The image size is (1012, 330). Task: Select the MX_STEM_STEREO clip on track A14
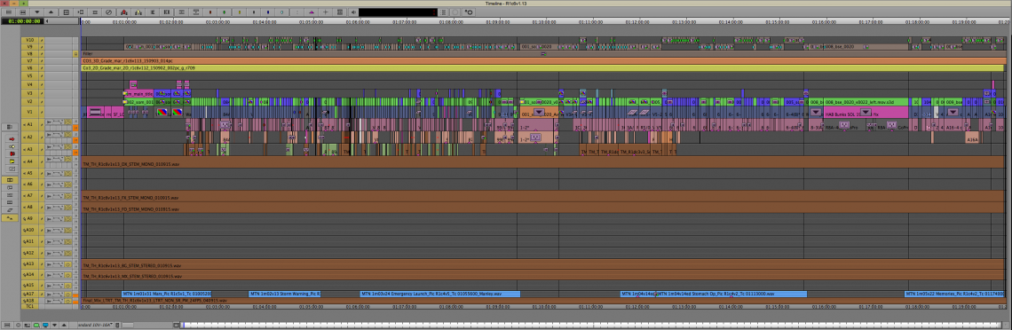[543, 275]
